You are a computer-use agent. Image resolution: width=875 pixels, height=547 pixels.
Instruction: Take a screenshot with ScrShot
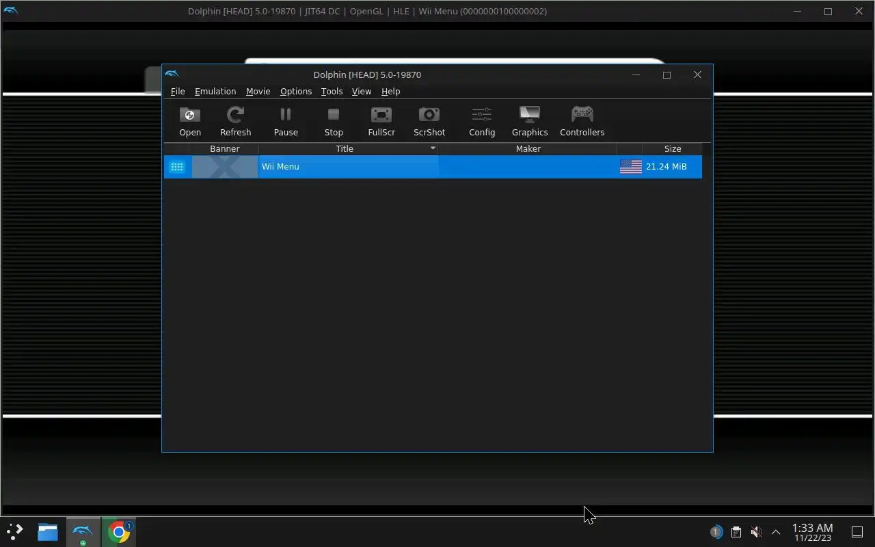click(429, 122)
